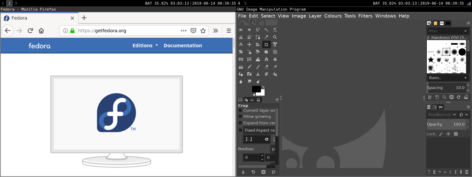Select the Paths tool
The height and width of the screenshot is (177, 472).
click(258, 37)
